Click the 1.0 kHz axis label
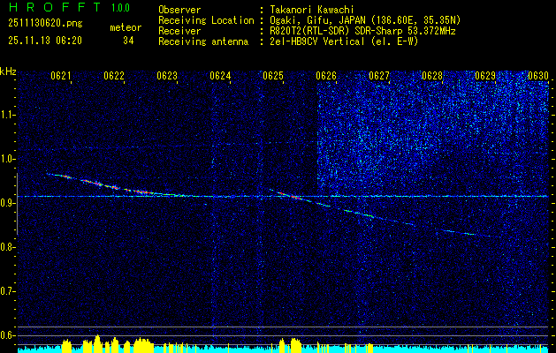This screenshot has height=353, width=556. pyautogui.click(x=7, y=159)
